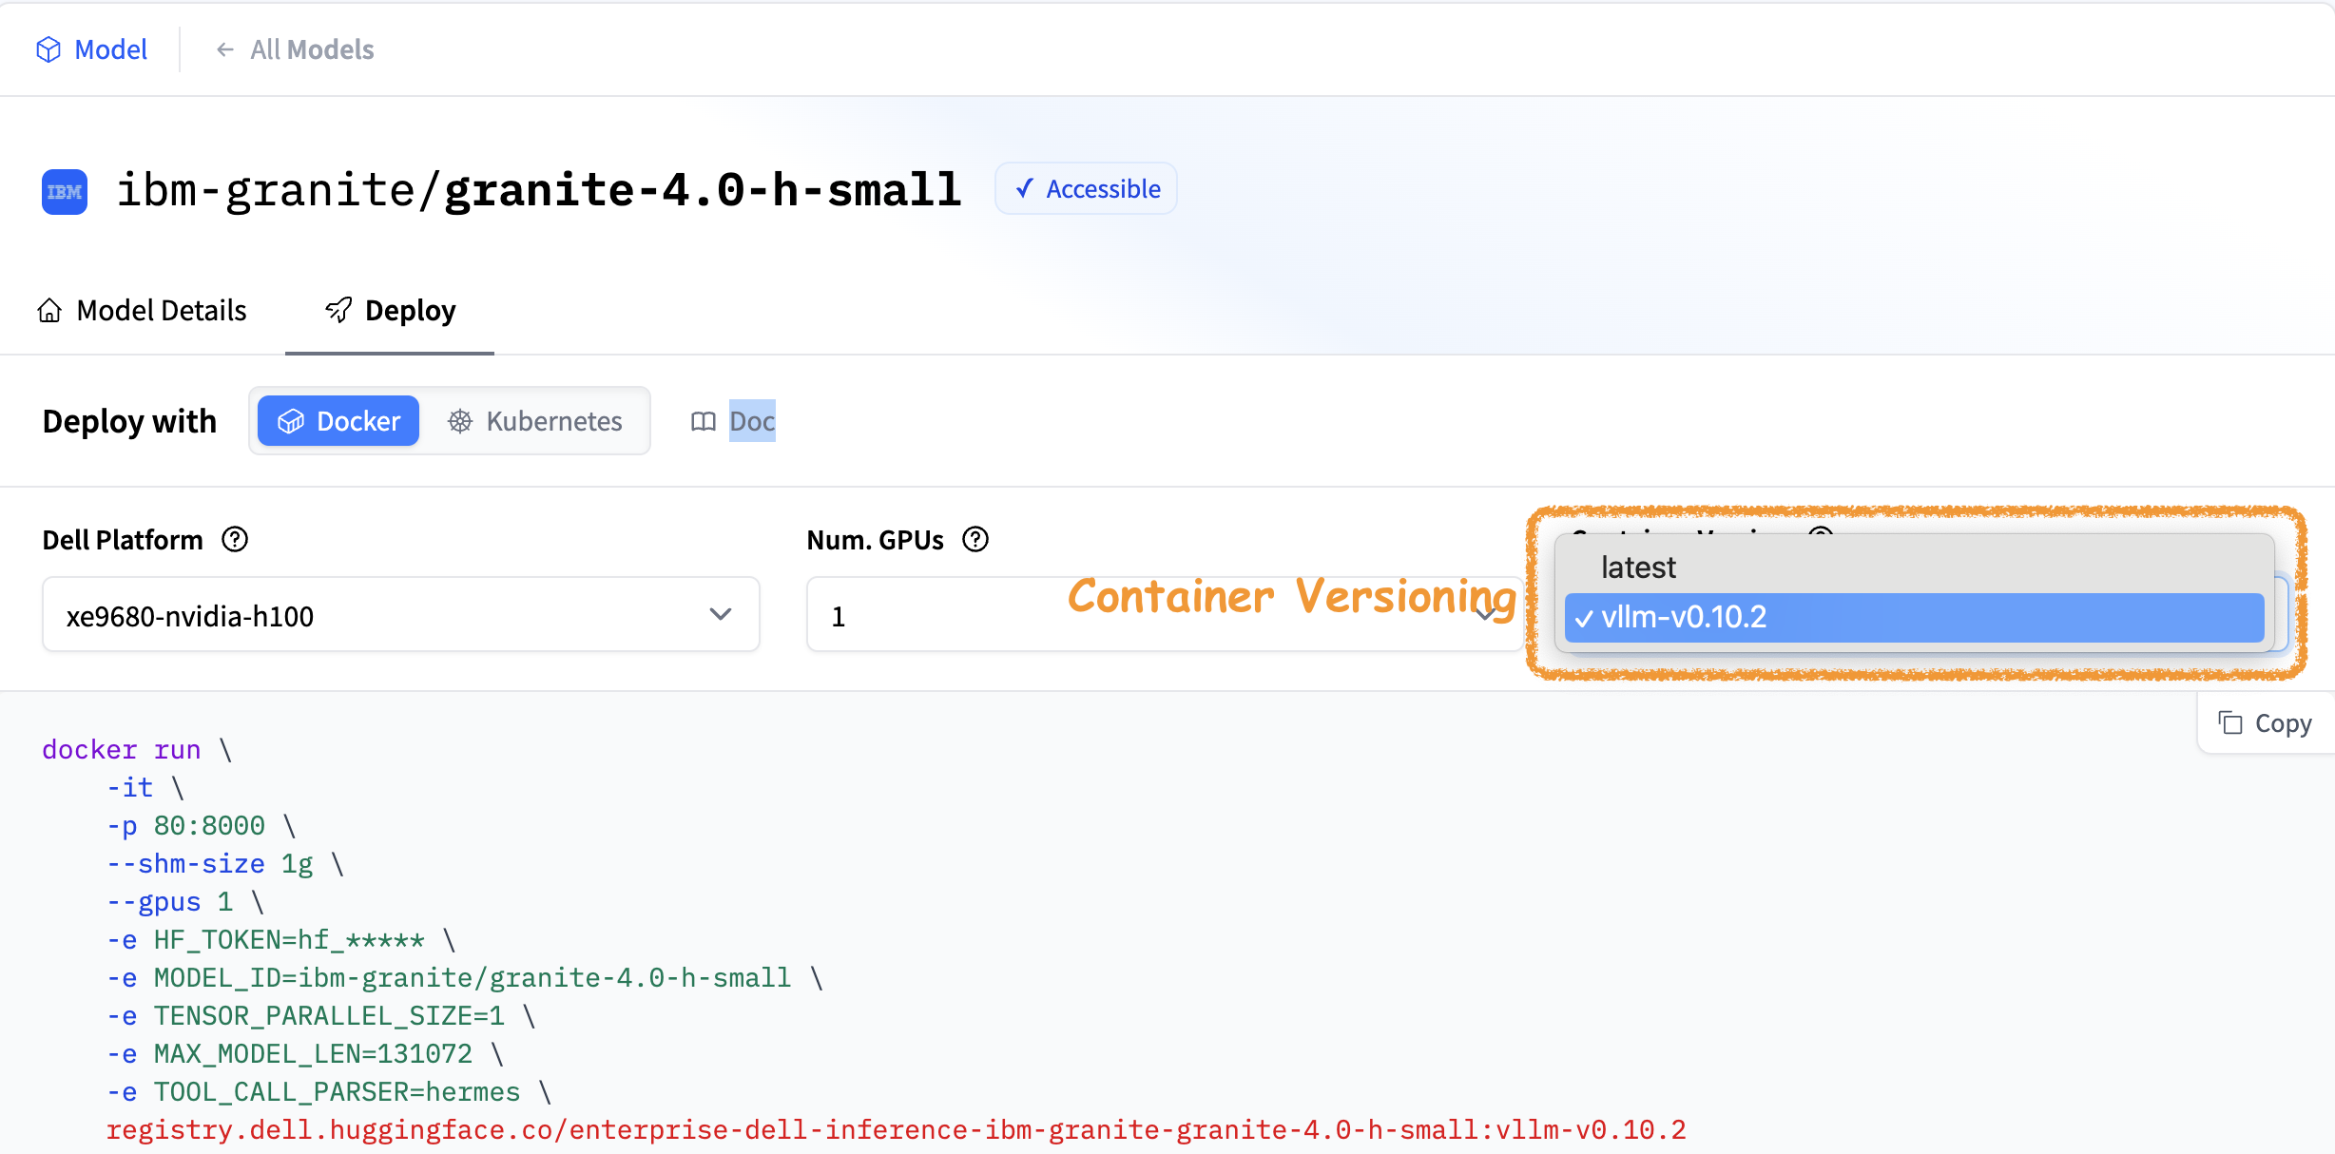Go back to All Models

[x=311, y=49]
